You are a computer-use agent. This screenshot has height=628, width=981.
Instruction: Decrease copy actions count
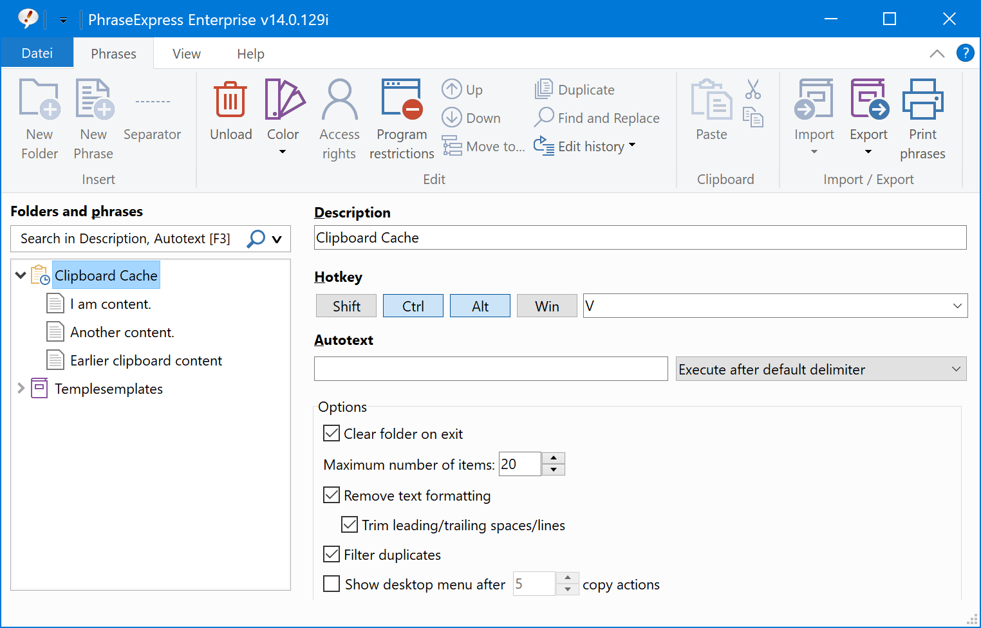click(x=568, y=589)
